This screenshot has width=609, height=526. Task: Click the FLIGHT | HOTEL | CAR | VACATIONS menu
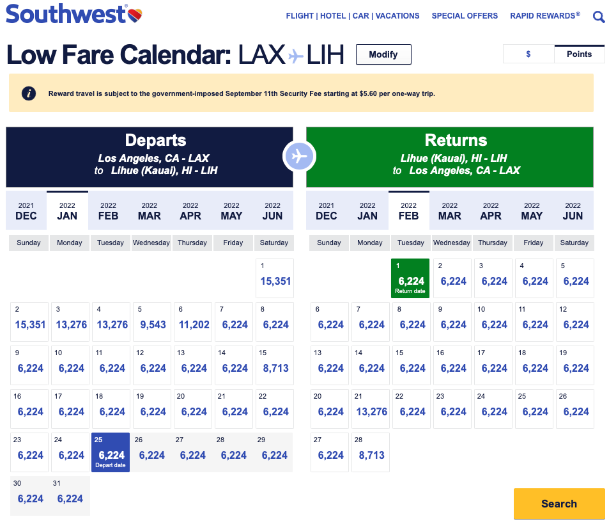pyautogui.click(x=353, y=16)
